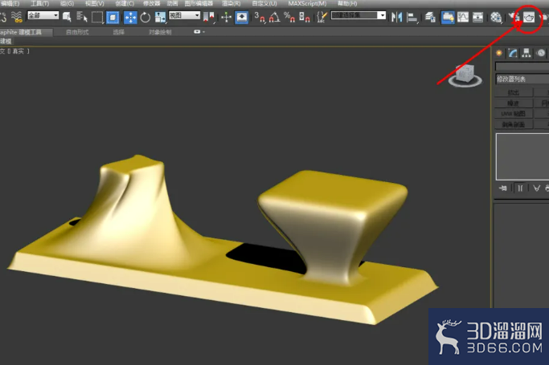This screenshot has width=549, height=365.
Task: Open the reference coordinate system dropdown 视图
Action: [x=185, y=15]
